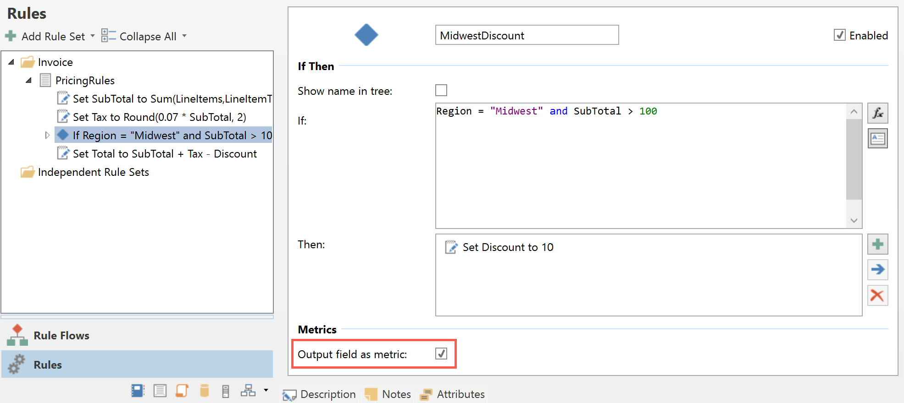Click the blue notebook icon in navigation bar

137,391
